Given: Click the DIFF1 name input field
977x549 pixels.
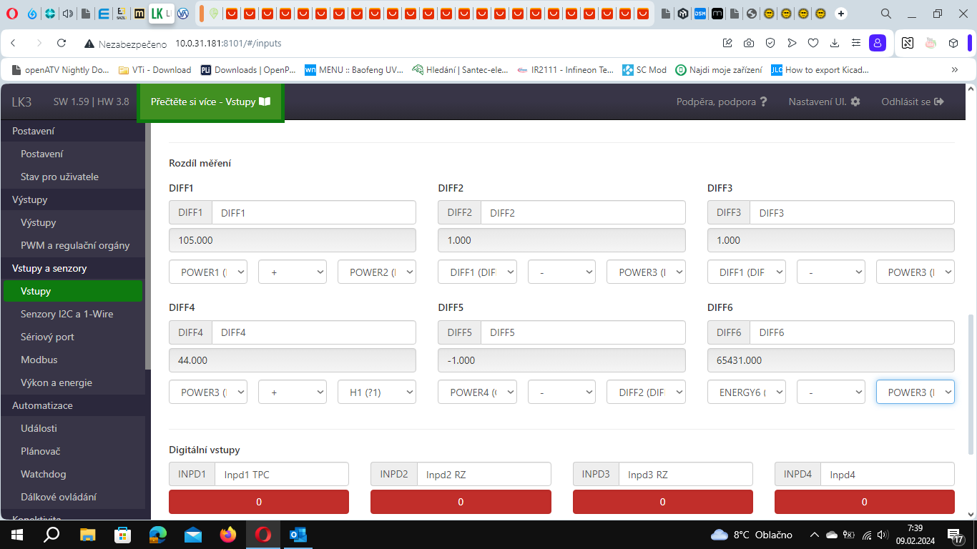Looking at the screenshot, I should point(314,212).
